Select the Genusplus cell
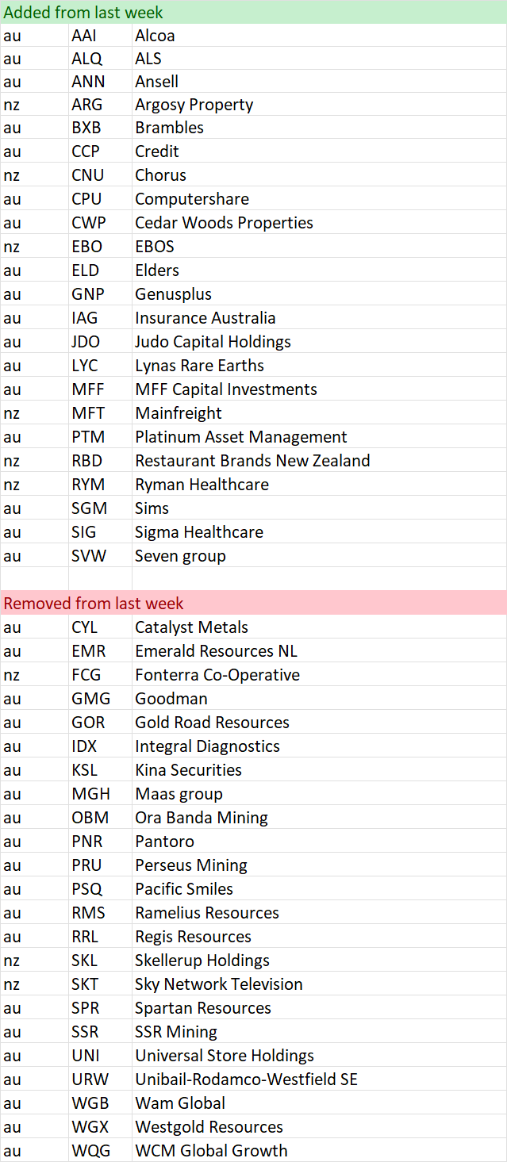Viewport: 507px width, 1162px height. [x=319, y=293]
